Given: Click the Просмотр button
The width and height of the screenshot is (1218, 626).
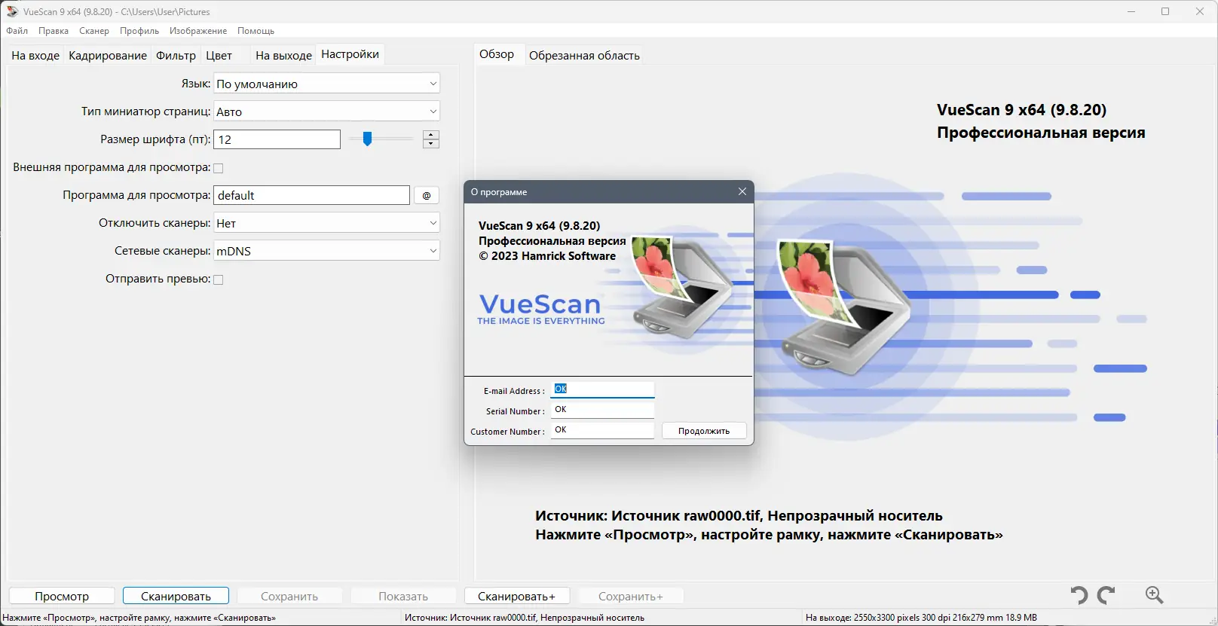Looking at the screenshot, I should [x=62, y=596].
